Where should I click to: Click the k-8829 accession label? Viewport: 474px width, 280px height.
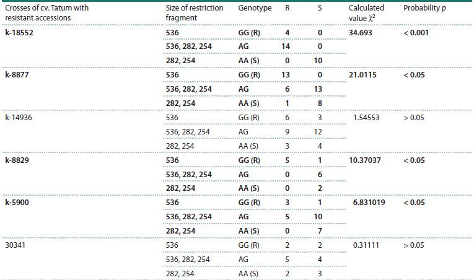[17, 160]
